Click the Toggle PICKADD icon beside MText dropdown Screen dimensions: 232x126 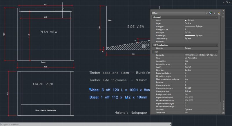[x=211, y=13]
